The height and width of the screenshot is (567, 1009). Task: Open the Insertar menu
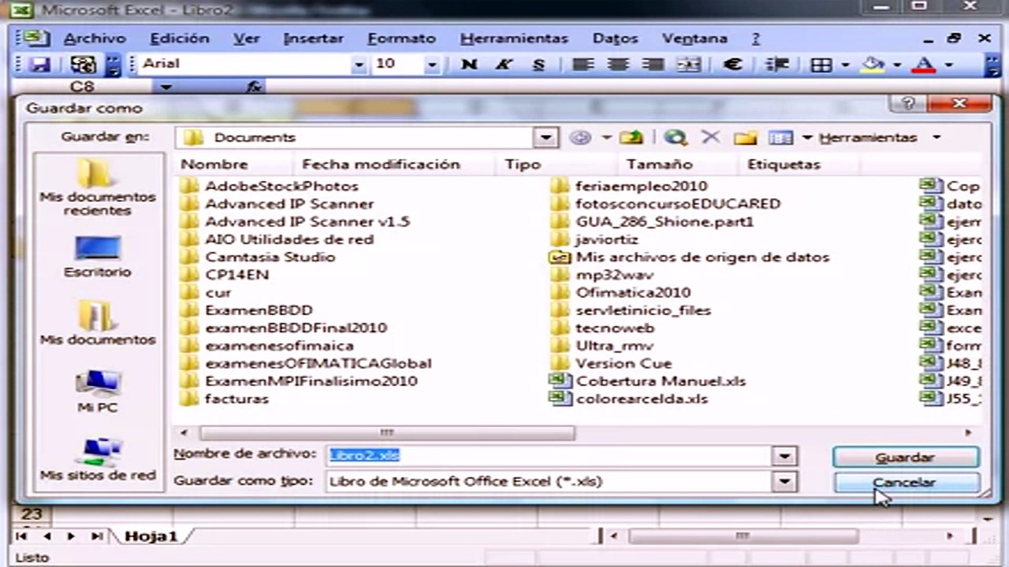point(313,39)
